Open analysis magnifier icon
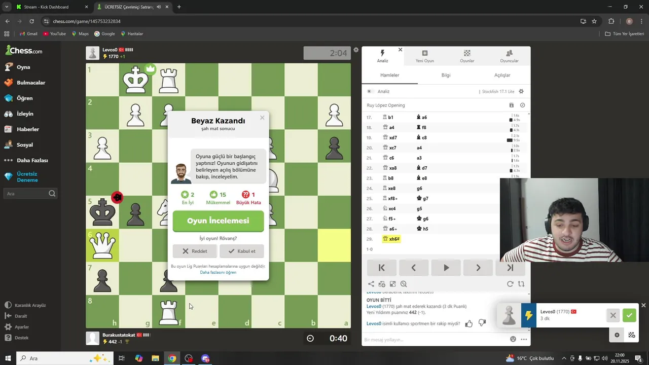The height and width of the screenshot is (365, 649). [404, 284]
